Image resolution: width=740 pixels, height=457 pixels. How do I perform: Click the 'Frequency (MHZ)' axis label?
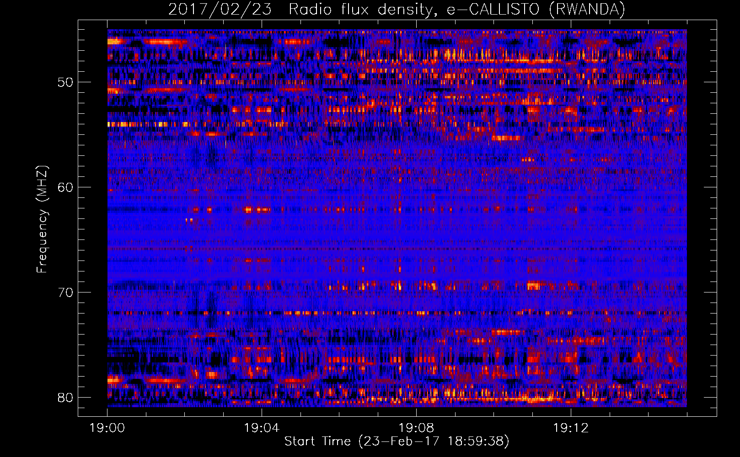click(42, 219)
